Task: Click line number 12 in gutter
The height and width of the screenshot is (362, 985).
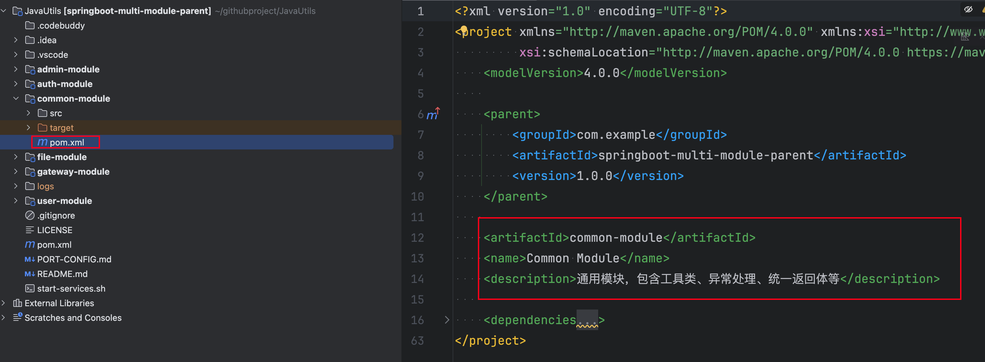Action: coord(417,237)
